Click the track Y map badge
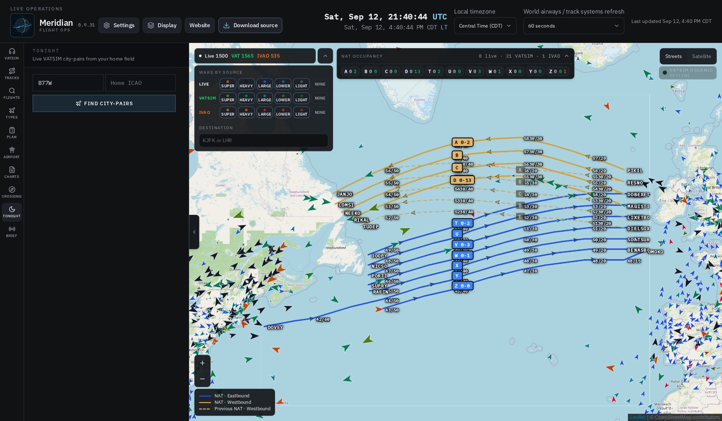Viewport: 722px width, 421px height. pyautogui.click(x=457, y=276)
